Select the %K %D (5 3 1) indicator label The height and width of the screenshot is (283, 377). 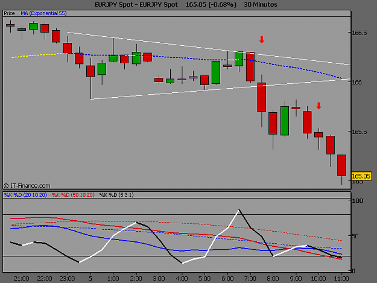point(116,195)
